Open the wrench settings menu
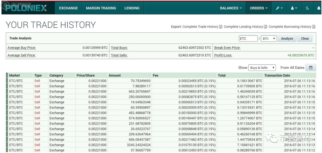The height and width of the screenshot is (153, 322). pyautogui.click(x=279, y=8)
